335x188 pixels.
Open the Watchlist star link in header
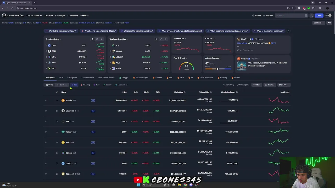[x=268, y=15]
